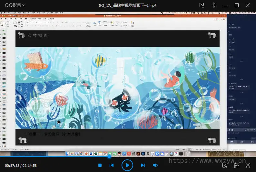Mute the volume speaker icon
The image size is (256, 172).
coord(155,165)
